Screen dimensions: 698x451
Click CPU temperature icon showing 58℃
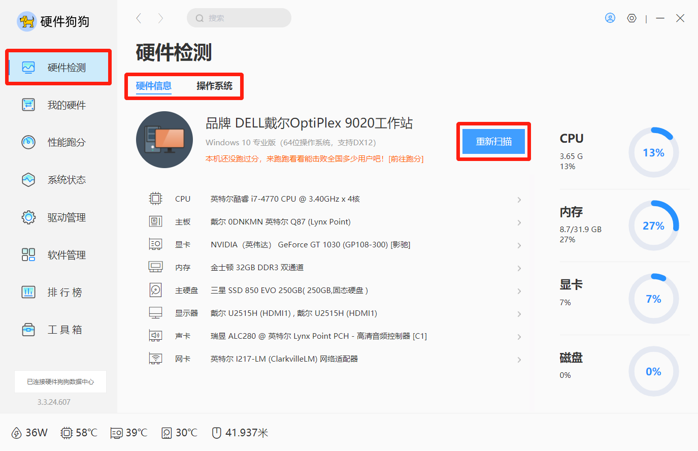[66, 433]
